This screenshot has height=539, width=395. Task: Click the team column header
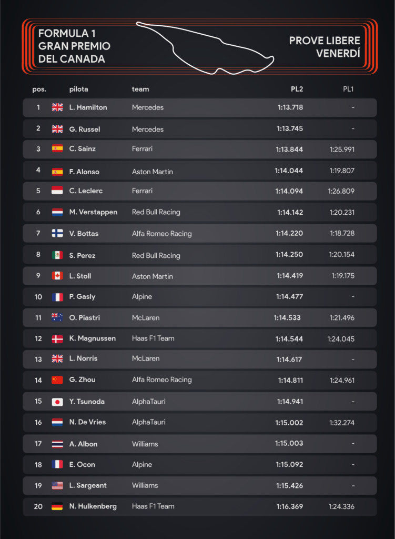pos(140,89)
